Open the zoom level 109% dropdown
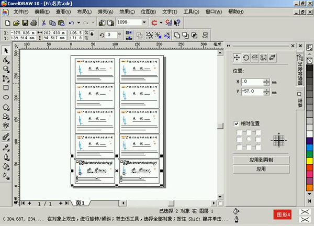 coord(144,22)
